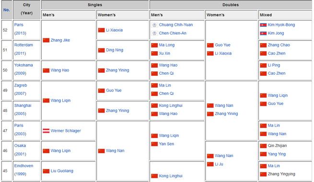Follow the Qin Zhijian player link
This screenshot has height=182, width=314.
point(278,146)
